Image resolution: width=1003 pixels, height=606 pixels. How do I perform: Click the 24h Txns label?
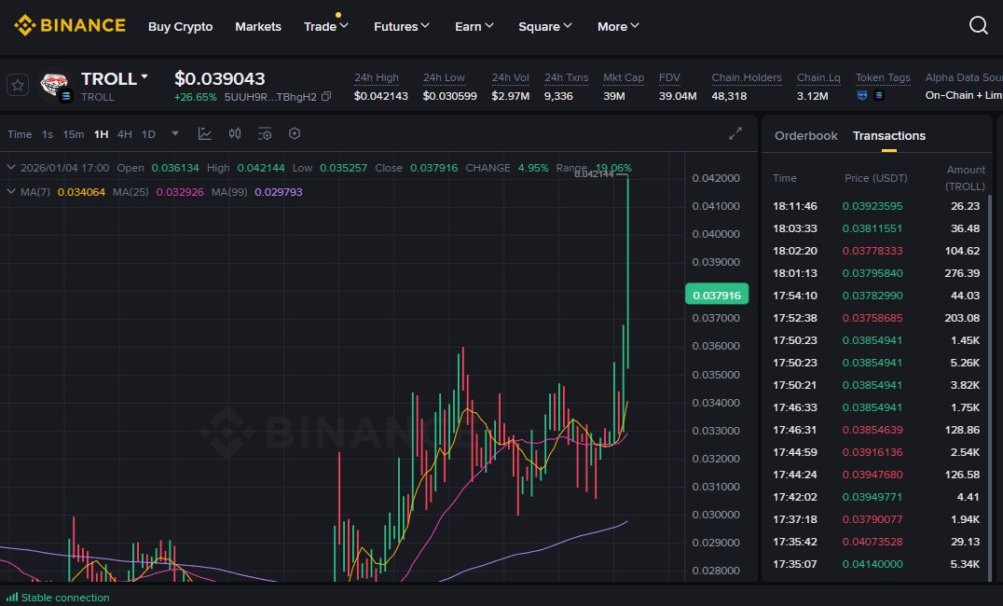(x=566, y=77)
